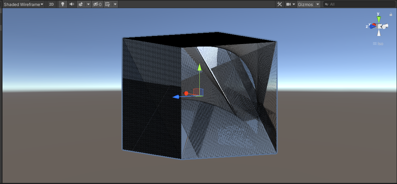Click the bottom white cone of orientation gizmo

click(379, 33)
